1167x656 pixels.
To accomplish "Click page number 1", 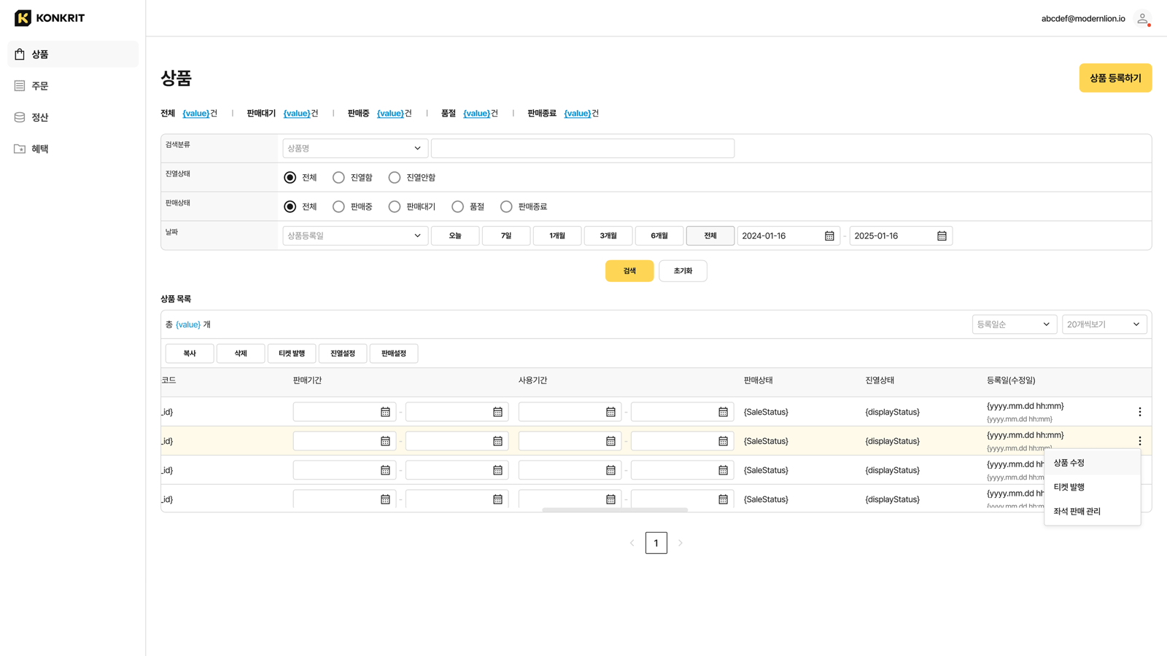I will click(x=656, y=543).
